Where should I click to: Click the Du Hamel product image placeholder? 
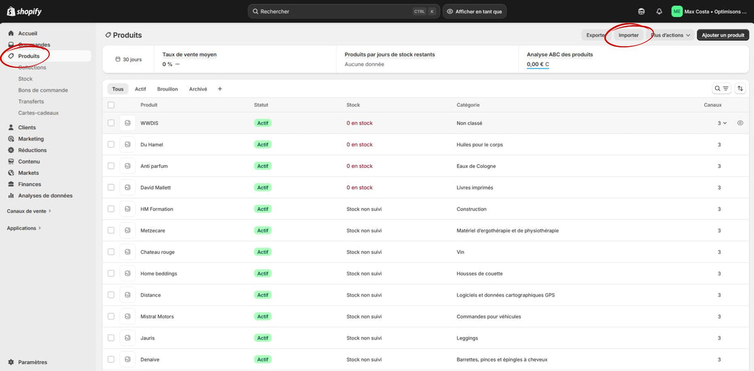click(x=128, y=145)
